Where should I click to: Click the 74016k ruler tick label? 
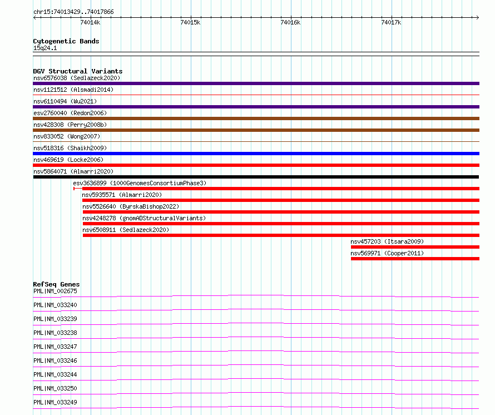[x=290, y=22]
